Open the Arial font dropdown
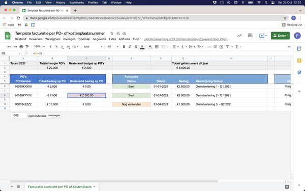305x191 pixels. [x=93, y=47]
